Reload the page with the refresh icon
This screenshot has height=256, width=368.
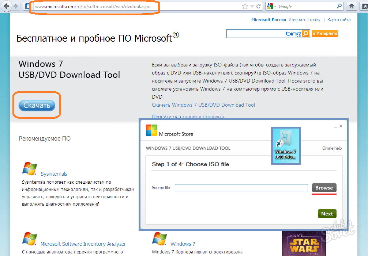tap(259, 6)
